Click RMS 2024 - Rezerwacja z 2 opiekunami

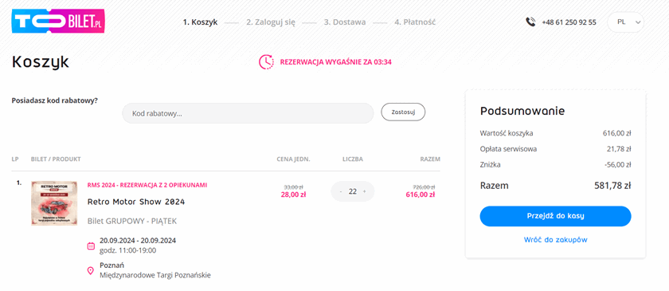pos(147,185)
